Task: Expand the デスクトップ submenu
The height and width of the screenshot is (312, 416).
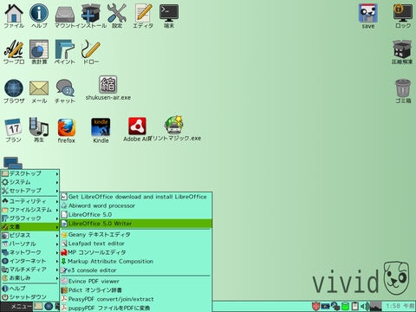Action: tap(30, 173)
